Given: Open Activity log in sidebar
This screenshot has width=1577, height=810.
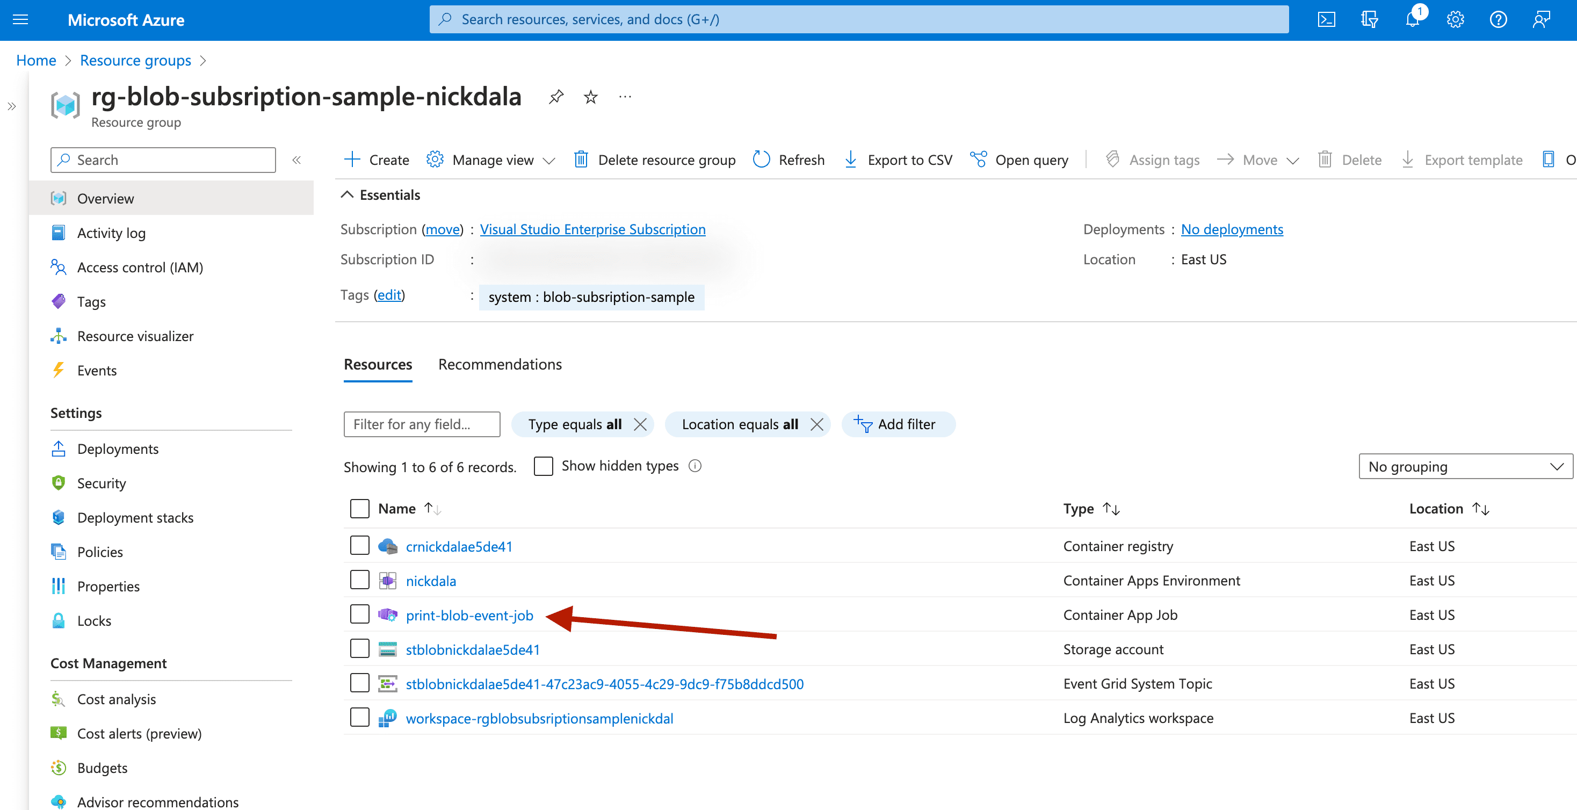Looking at the screenshot, I should pyautogui.click(x=111, y=233).
